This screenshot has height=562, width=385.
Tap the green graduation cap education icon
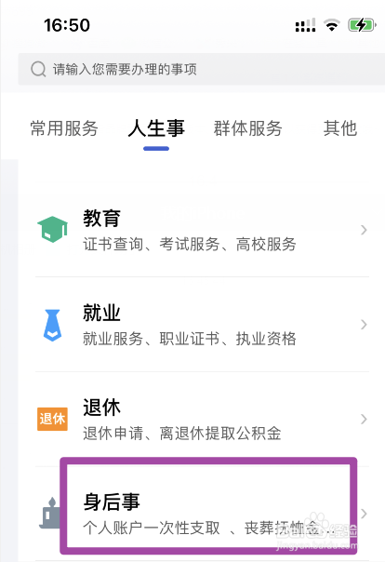[x=53, y=229]
